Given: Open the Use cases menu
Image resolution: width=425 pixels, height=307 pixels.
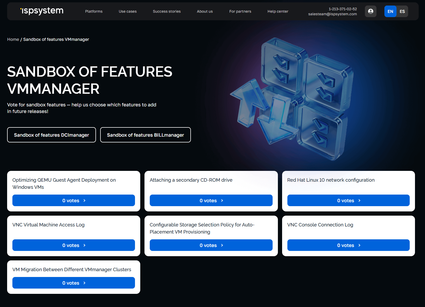Looking at the screenshot, I should tap(128, 11).
